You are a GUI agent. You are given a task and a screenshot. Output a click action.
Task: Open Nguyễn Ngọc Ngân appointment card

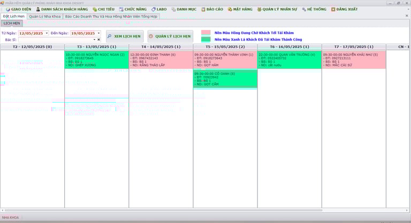(x=96, y=60)
